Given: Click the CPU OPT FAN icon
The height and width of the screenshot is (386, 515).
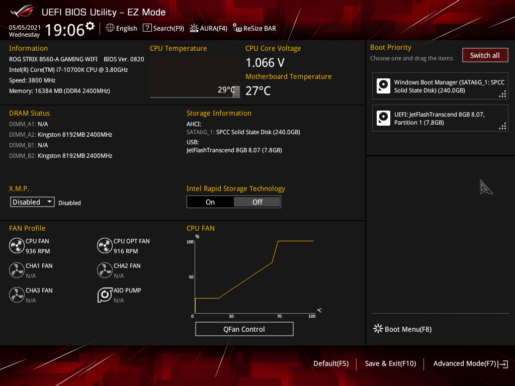Looking at the screenshot, I should coord(105,246).
